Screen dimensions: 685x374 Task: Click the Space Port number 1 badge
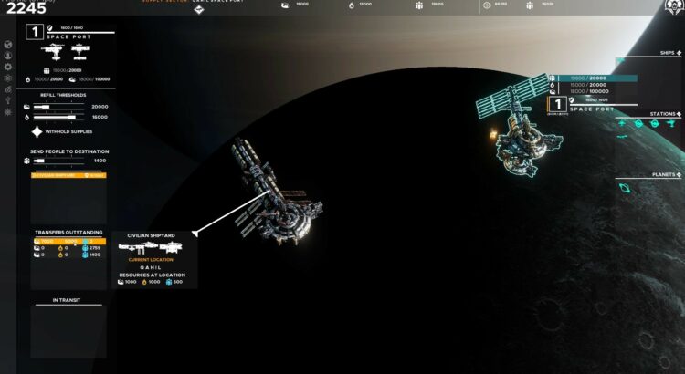coord(36,33)
